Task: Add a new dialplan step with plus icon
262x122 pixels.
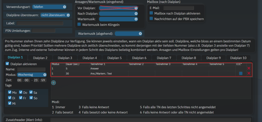Action: click(53, 83)
